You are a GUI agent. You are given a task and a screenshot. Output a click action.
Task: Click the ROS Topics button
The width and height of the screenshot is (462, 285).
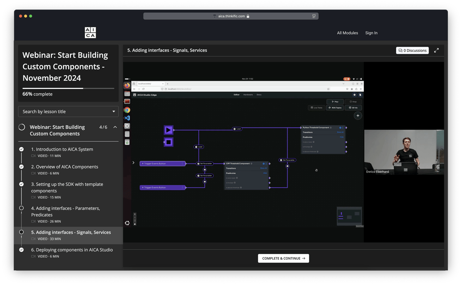coord(335,108)
